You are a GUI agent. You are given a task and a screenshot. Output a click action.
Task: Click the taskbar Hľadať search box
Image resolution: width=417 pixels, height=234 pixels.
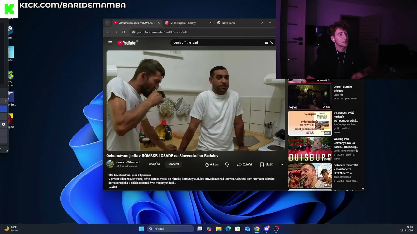(x=171, y=229)
